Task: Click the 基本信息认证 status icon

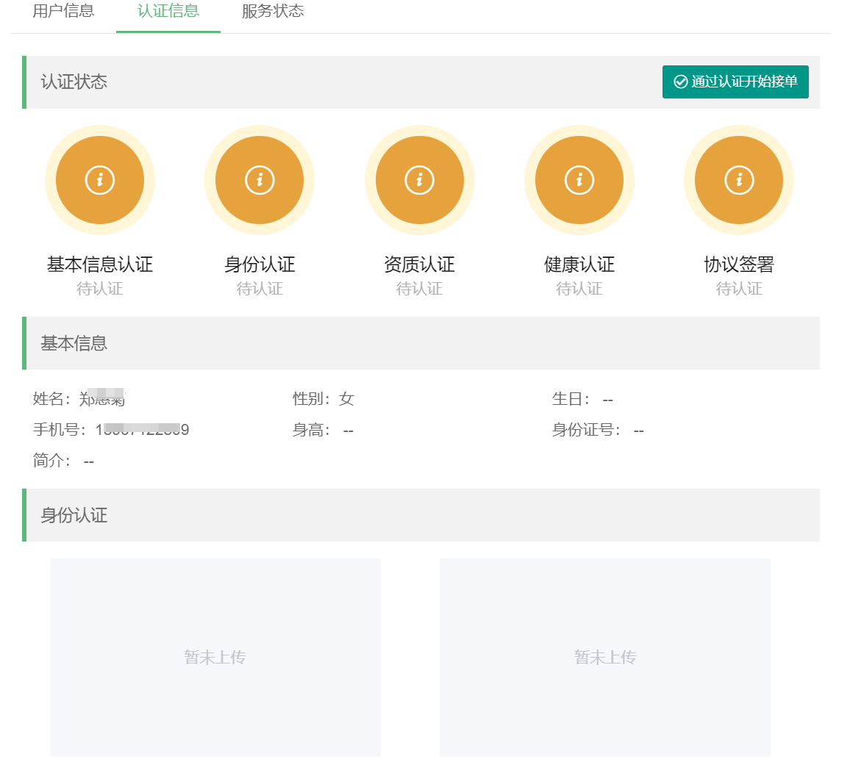Action: pyautogui.click(x=100, y=180)
